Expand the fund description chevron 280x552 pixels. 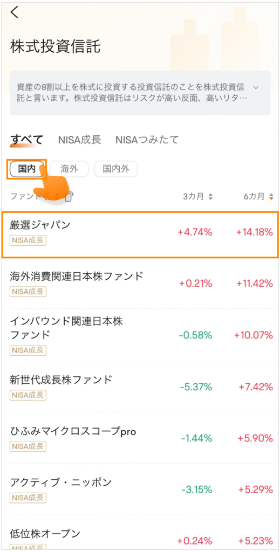[256, 87]
